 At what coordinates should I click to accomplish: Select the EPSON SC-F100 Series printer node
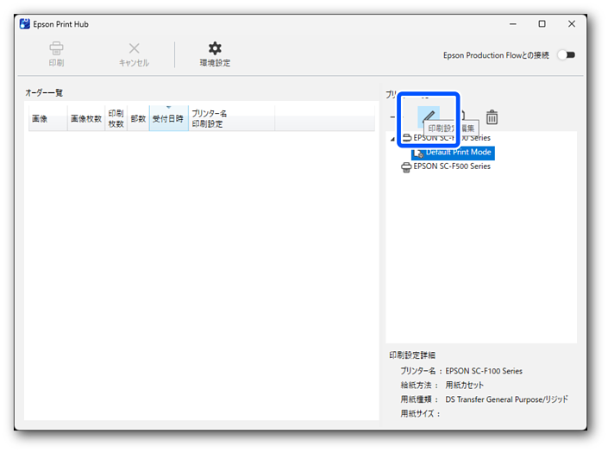(x=451, y=138)
